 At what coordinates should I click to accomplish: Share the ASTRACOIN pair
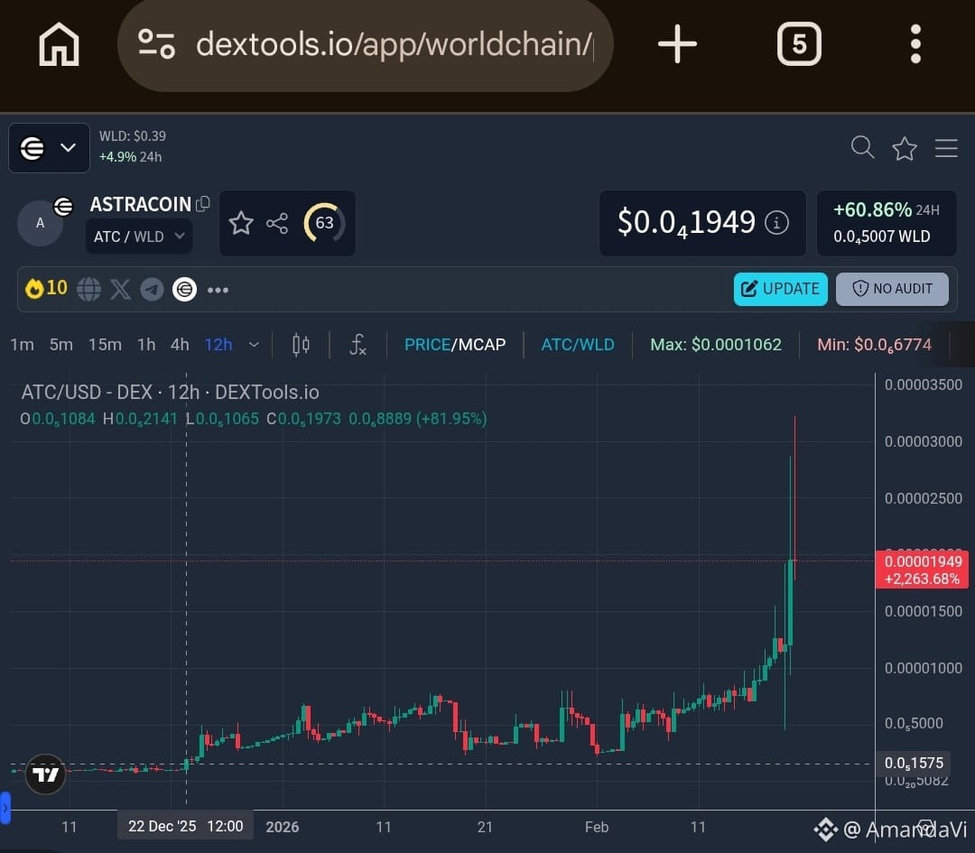(277, 223)
